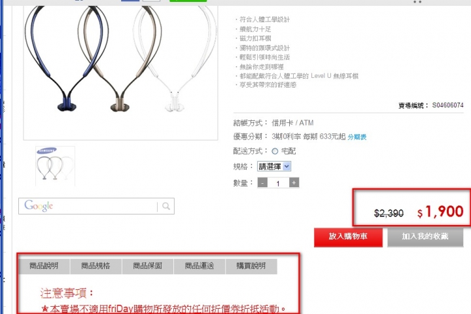Click the green button at top edge
The width and height of the screenshot is (471, 314).
tap(188, 1)
